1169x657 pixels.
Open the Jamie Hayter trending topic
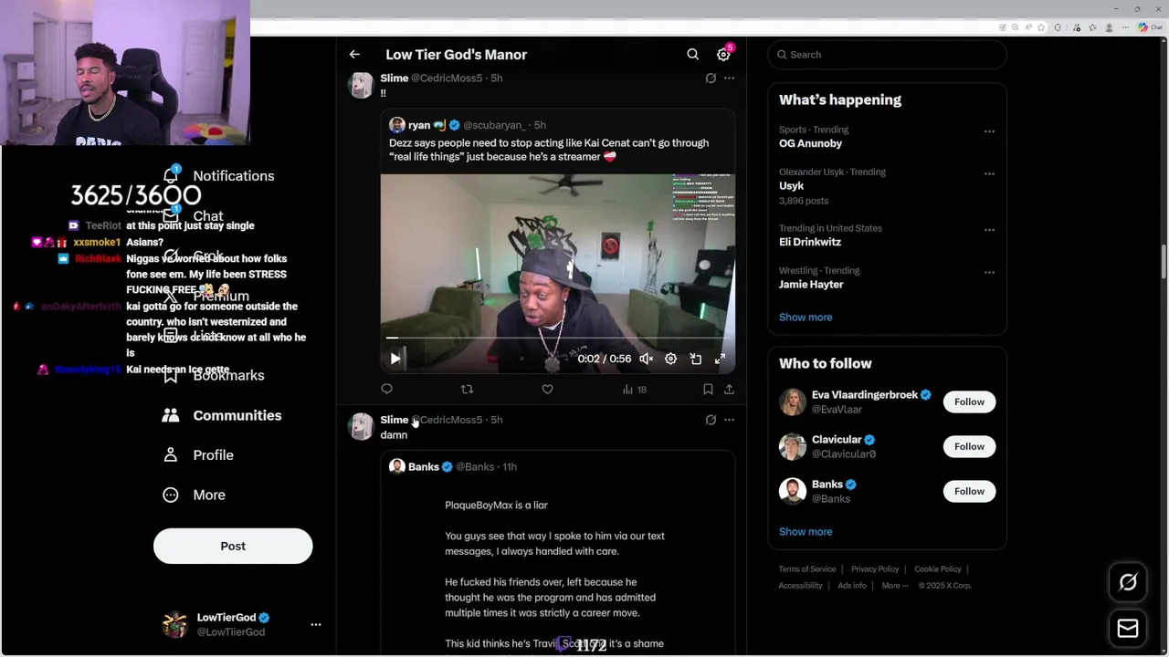click(811, 284)
